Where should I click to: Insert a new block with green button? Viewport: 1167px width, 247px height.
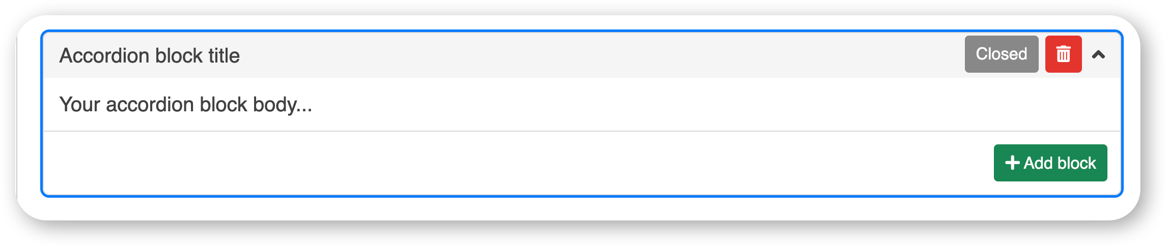1050,163
